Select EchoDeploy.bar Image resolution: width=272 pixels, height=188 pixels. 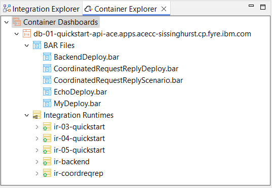[81, 92]
